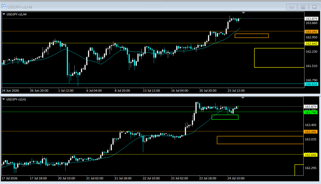Click the 13 Jul 12:00 time label
Viewport: 321px width, 184px height.
pyautogui.click(x=151, y=90)
